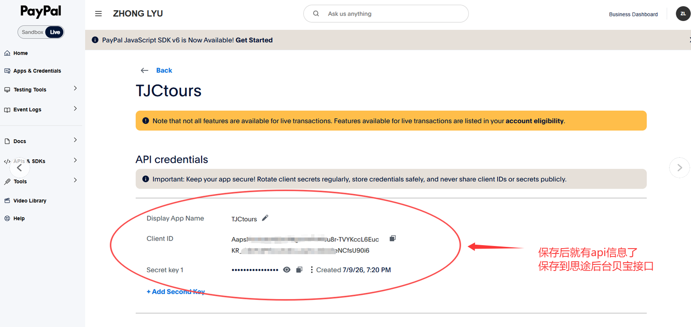This screenshot has height=327, width=691.
Task: Open Business Dashboard link
Action: [633, 14]
